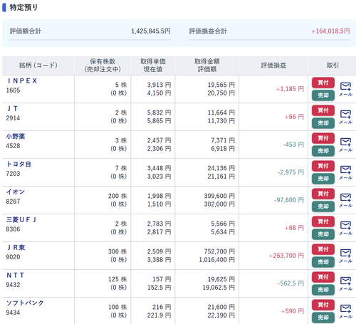The width and height of the screenshot is (356, 324).
Task: Buy more INPEX shares with 買付
Action: click(x=323, y=83)
